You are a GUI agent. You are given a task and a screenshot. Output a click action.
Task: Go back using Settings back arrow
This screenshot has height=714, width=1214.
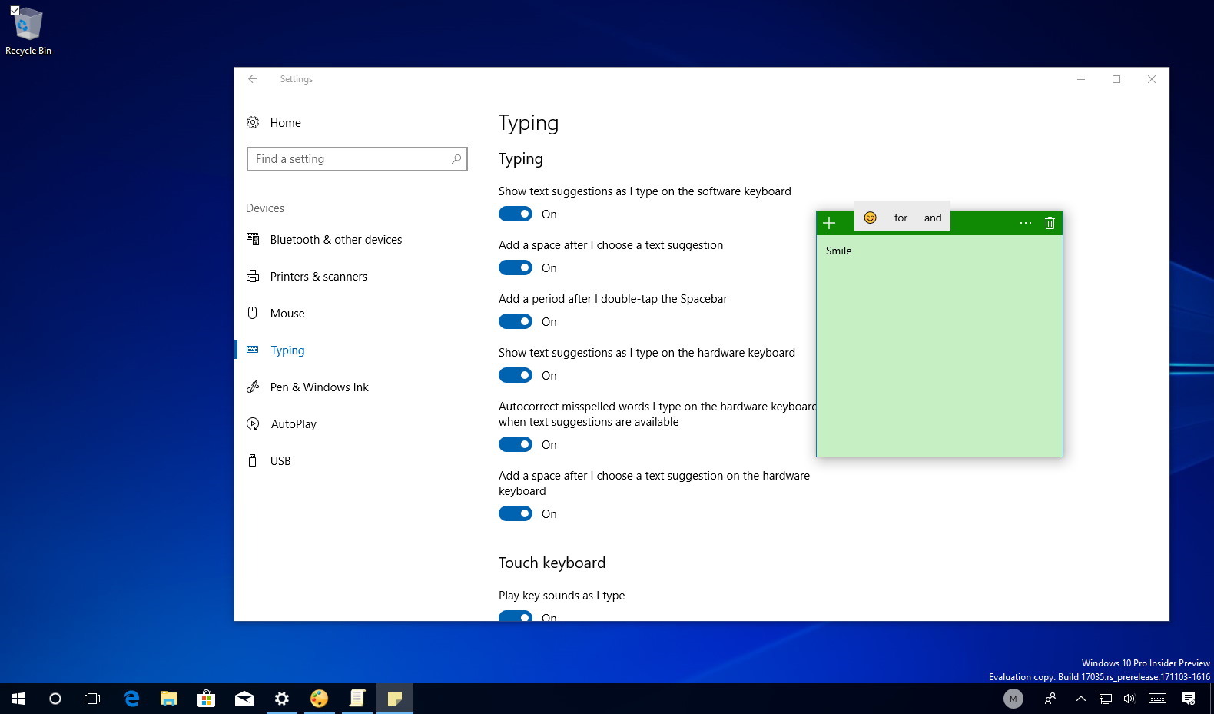pyautogui.click(x=253, y=78)
